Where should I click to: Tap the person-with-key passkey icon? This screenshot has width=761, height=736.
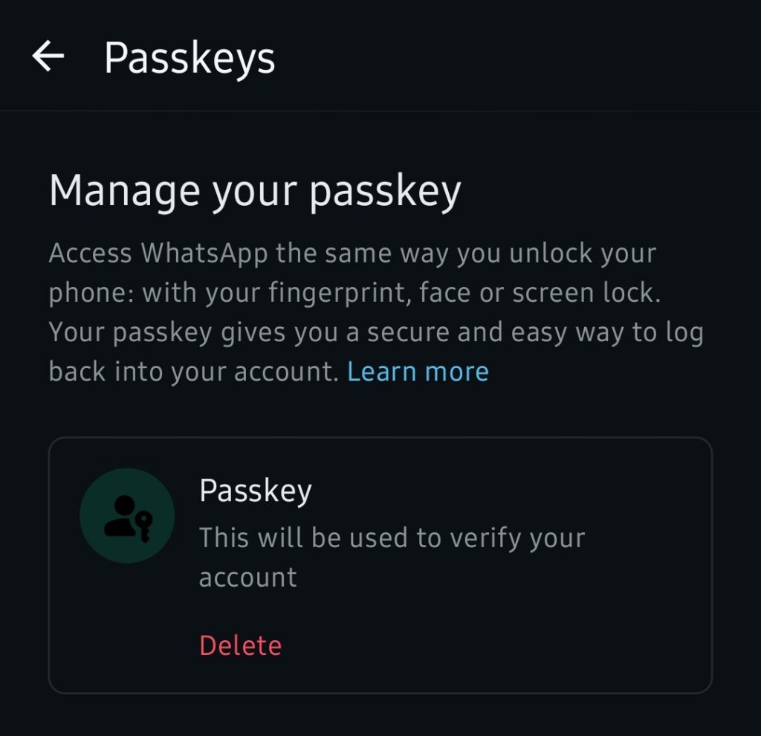pyautogui.click(x=128, y=518)
